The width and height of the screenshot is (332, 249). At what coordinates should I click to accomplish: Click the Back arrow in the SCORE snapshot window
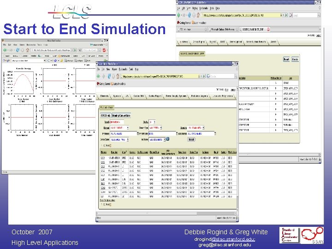[x=179, y=15]
